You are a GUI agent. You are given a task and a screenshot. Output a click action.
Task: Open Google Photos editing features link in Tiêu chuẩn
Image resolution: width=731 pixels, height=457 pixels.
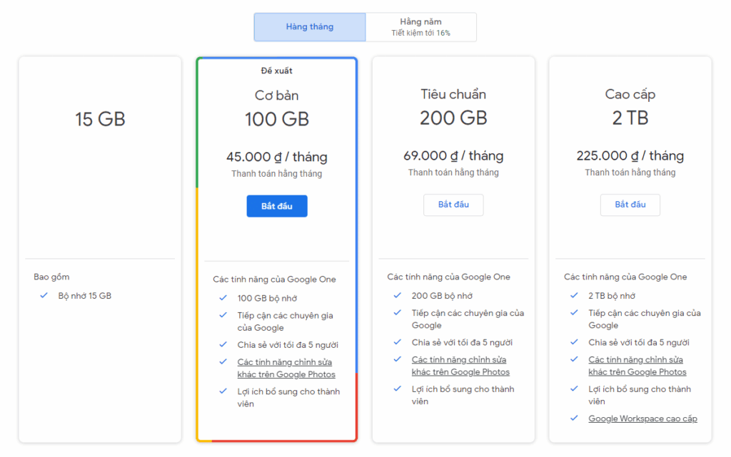point(460,366)
